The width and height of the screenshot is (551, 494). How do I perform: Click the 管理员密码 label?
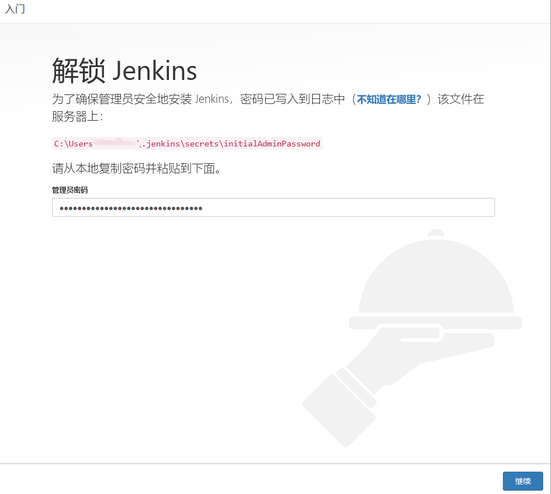pyautogui.click(x=70, y=190)
